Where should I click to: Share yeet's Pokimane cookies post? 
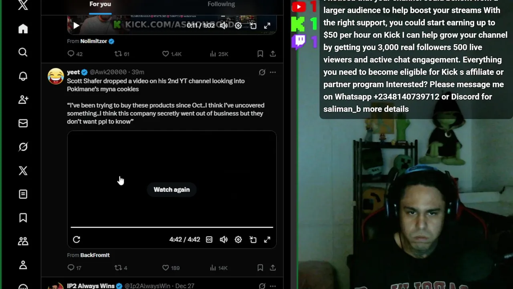click(x=273, y=268)
